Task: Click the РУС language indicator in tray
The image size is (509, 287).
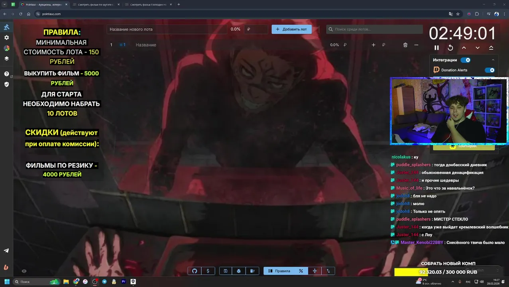Action: tap(468, 281)
